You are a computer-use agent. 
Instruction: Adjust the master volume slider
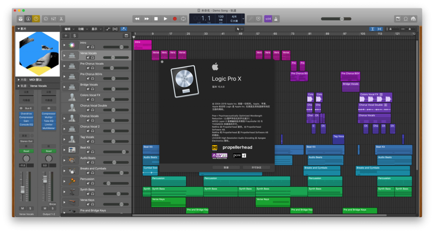pos(336,19)
